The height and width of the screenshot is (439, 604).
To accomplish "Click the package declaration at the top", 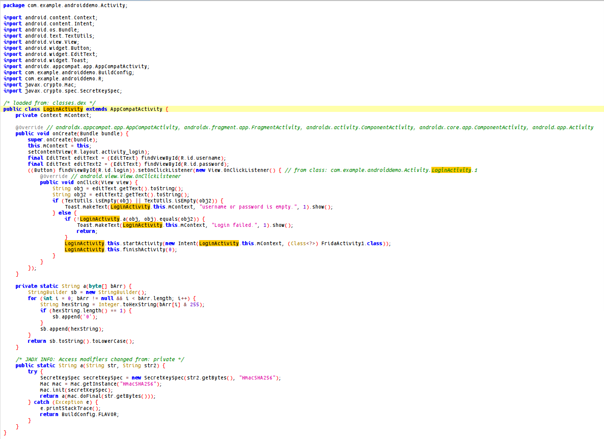I will 65,5.
